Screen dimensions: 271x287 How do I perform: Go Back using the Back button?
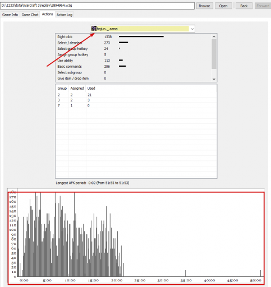point(244,6)
